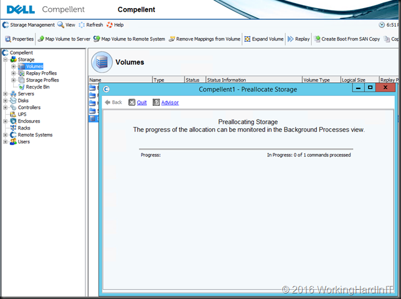Click Expand Volume toolbar button
Screen dimensions: 401x299
pyautogui.click(x=264, y=39)
